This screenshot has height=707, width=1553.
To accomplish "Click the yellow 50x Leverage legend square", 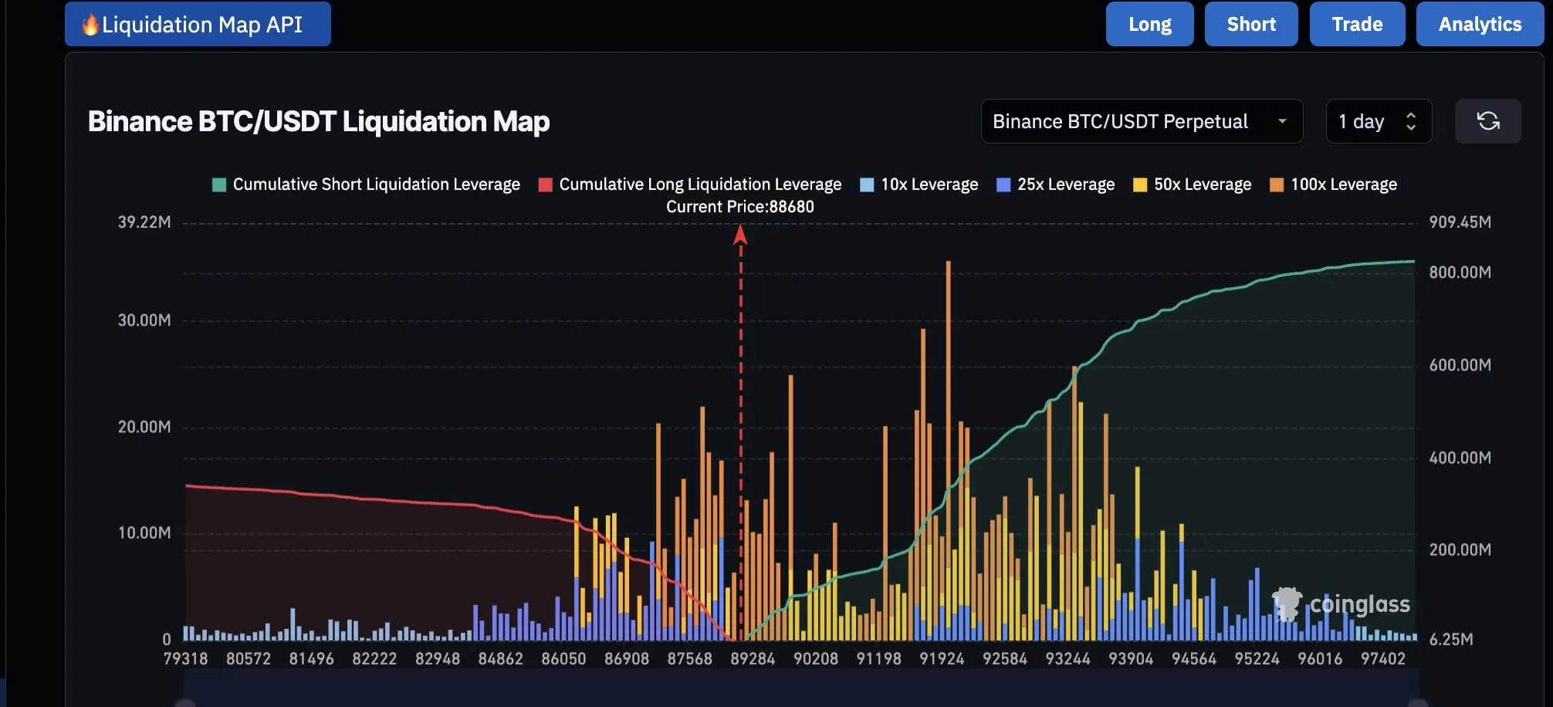I will [x=1139, y=185].
